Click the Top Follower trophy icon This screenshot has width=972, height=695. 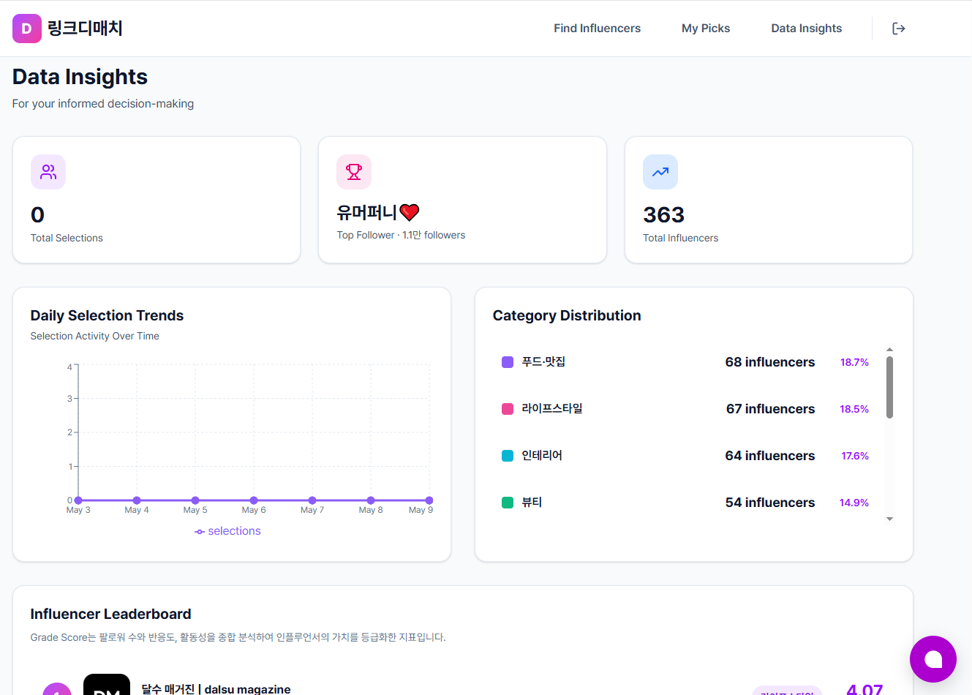pos(354,172)
